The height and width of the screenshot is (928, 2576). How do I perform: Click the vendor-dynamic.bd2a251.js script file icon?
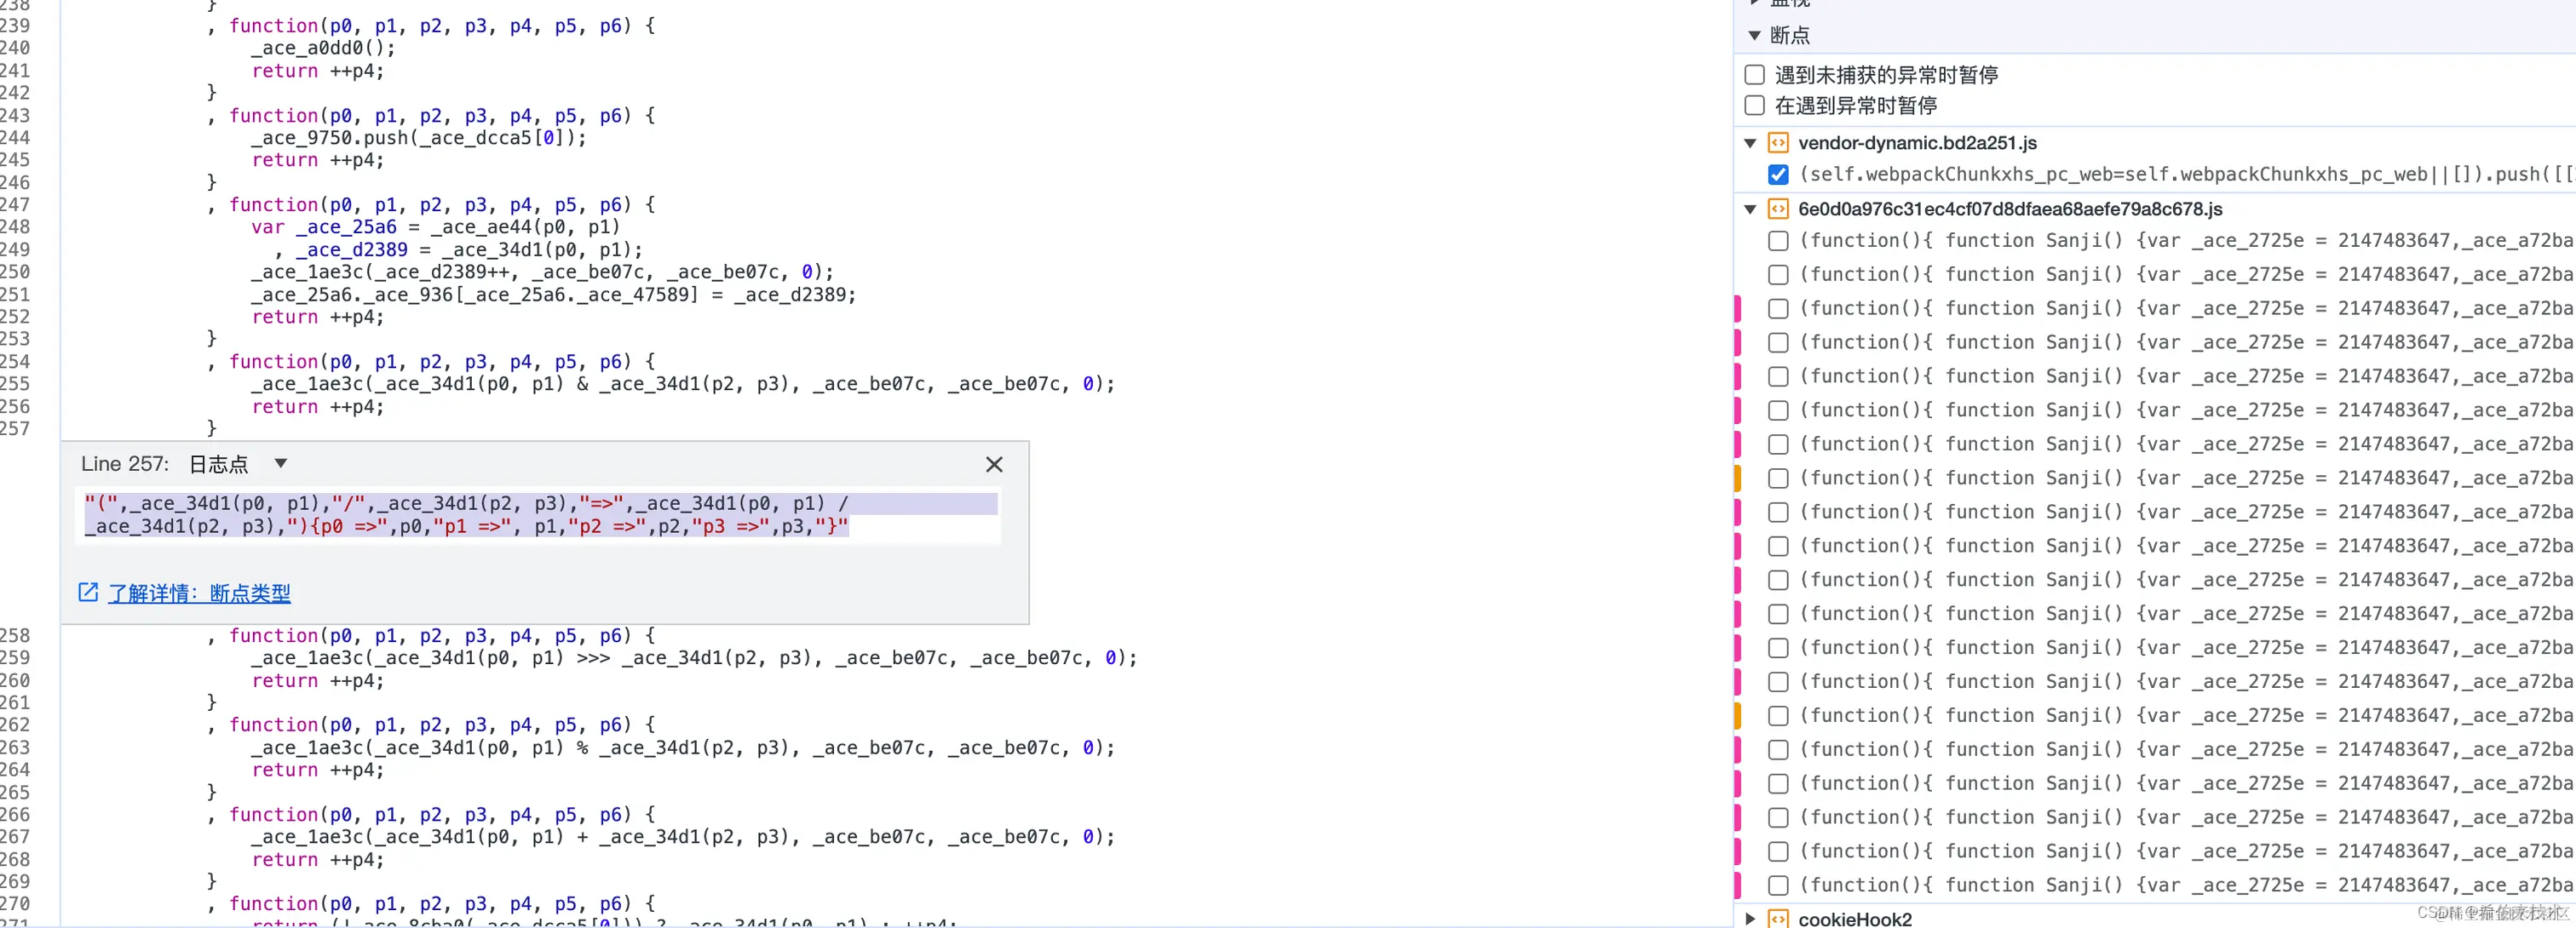1778,143
